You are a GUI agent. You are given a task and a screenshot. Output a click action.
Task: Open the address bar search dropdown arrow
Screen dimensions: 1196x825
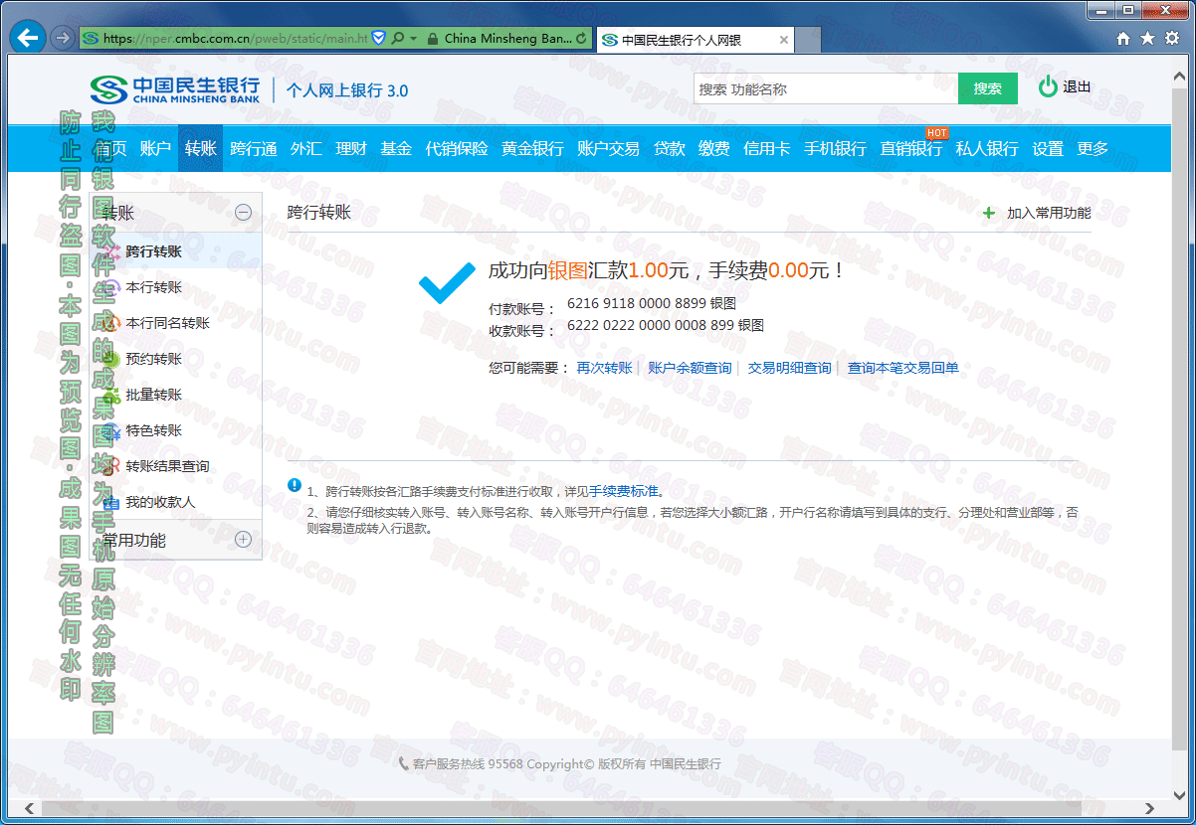(412, 39)
